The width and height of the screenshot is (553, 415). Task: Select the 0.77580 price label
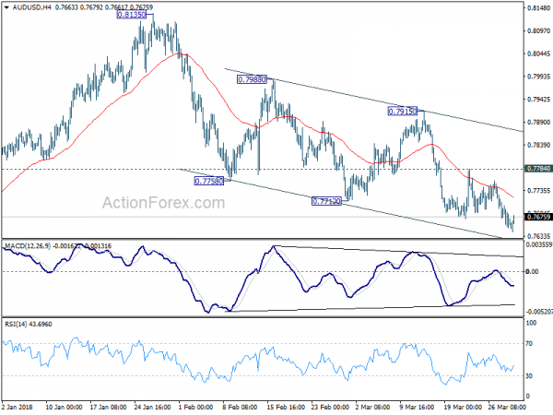(209, 181)
